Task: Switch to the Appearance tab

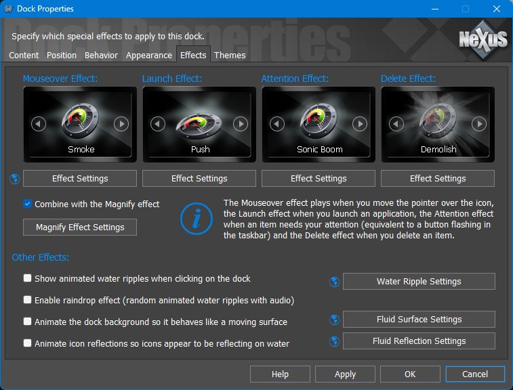Action: click(149, 56)
